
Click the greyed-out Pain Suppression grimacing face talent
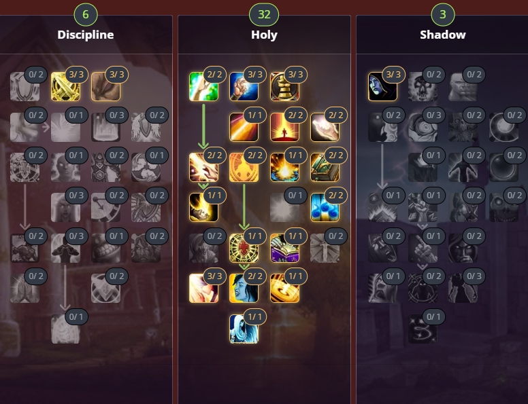tap(105, 248)
